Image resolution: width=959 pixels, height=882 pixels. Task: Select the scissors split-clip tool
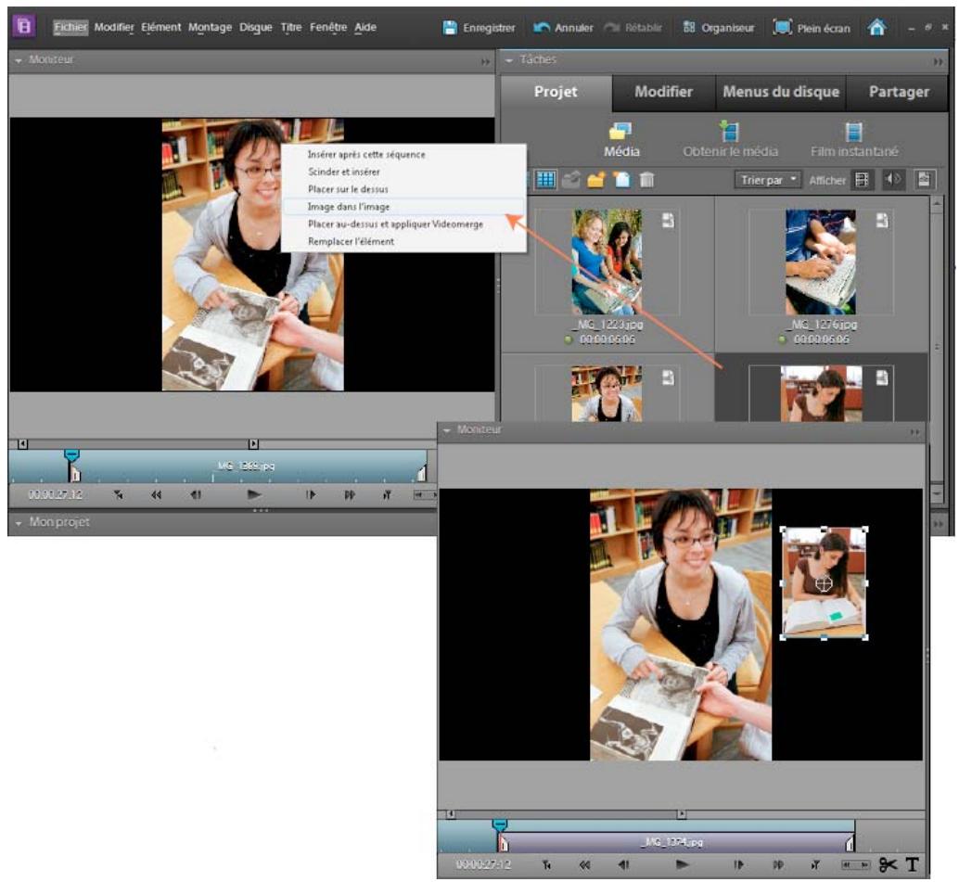pos(889,864)
